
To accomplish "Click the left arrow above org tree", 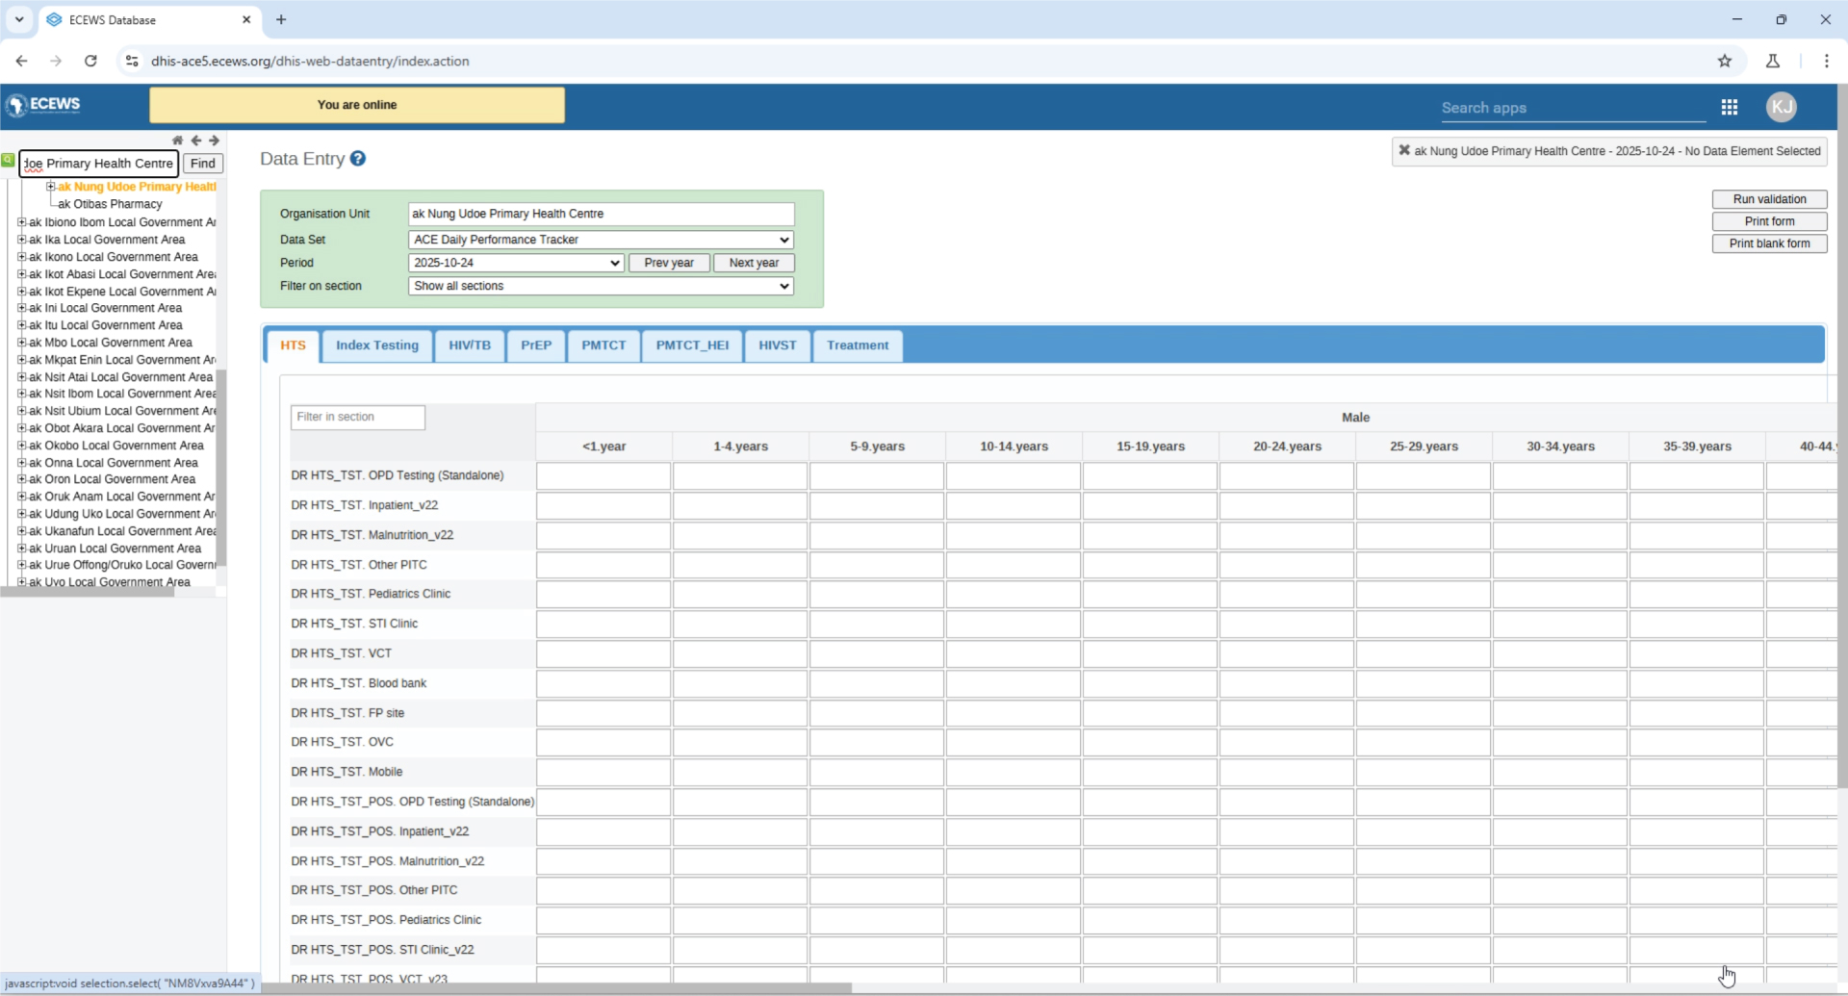I will click(196, 140).
